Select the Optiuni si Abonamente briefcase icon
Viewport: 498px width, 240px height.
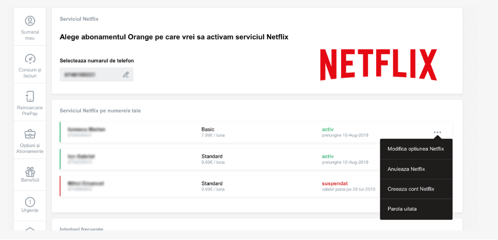tap(30, 134)
